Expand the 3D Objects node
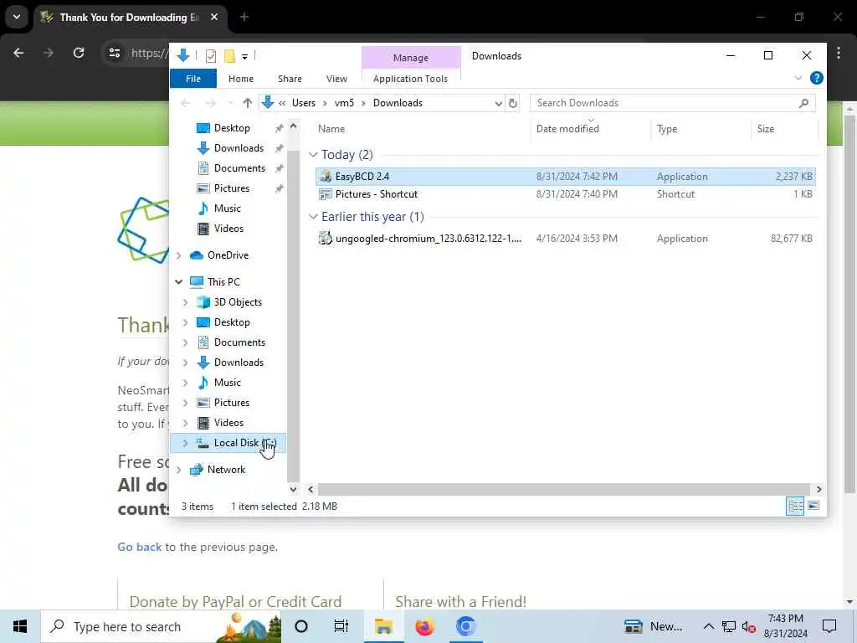 click(x=185, y=302)
